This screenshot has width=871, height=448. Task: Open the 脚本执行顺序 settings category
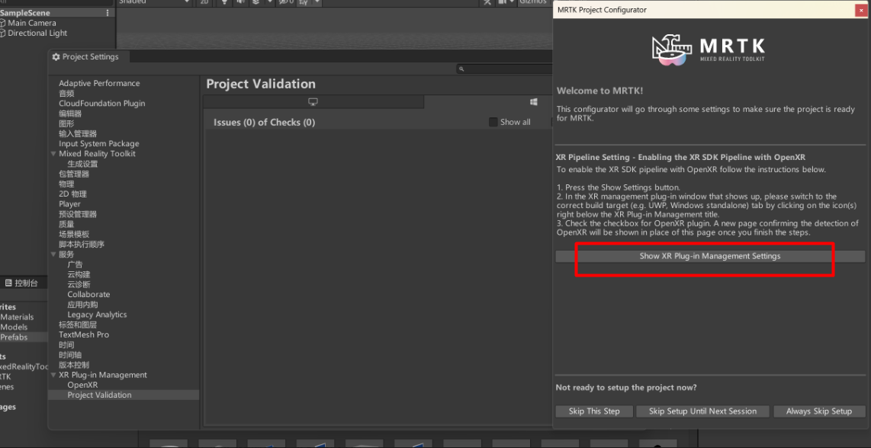[x=82, y=245]
